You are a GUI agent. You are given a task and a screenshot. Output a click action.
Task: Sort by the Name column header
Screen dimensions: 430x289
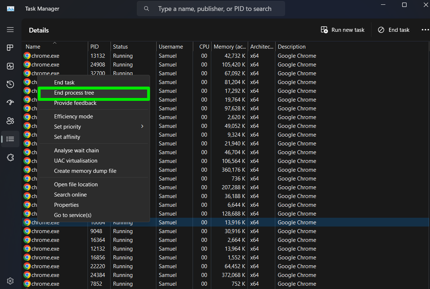[33, 47]
